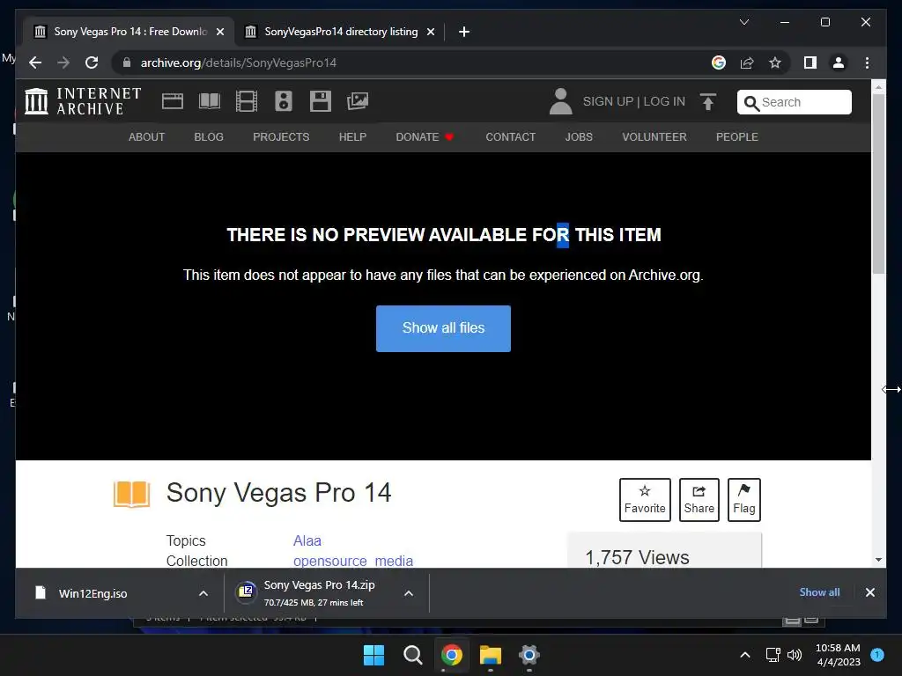Open the VOLUNTEER menu item
Screen dimensions: 902x676
654,136
